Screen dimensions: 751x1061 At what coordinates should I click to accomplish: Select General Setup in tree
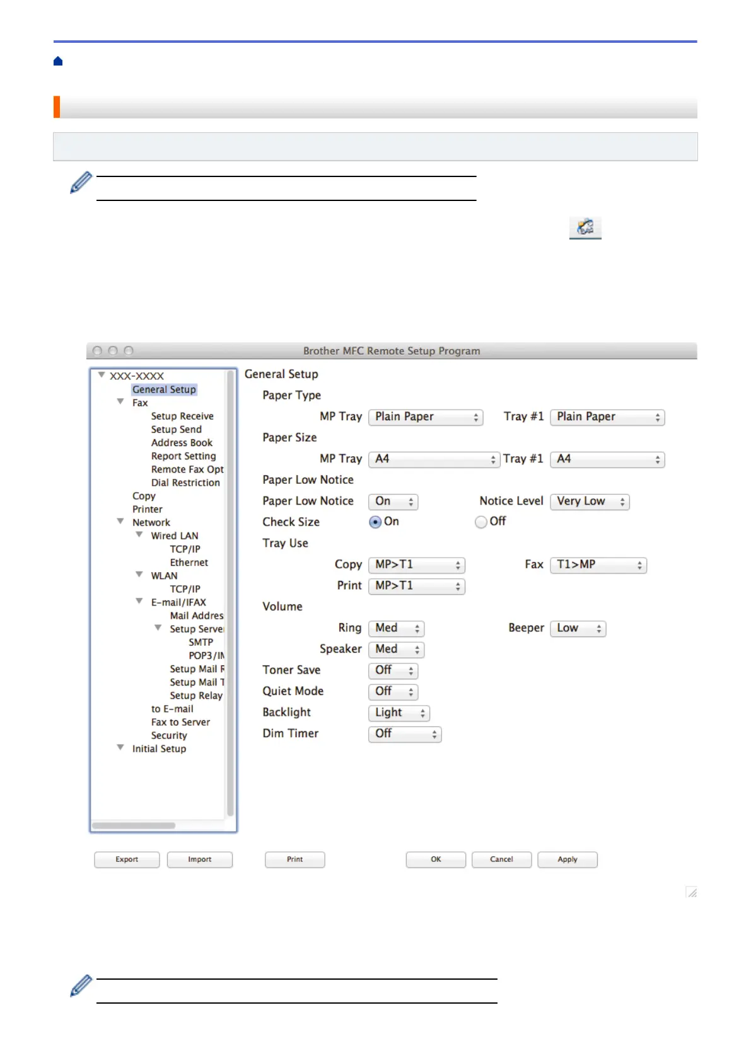(164, 389)
